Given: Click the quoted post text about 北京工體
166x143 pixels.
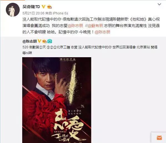Looking at the screenshot, I should (90, 47).
